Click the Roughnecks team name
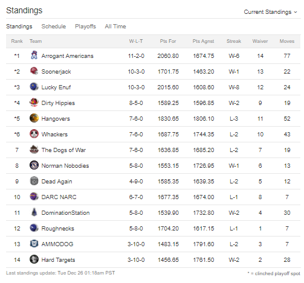The image size is (304, 283). pos(58,228)
